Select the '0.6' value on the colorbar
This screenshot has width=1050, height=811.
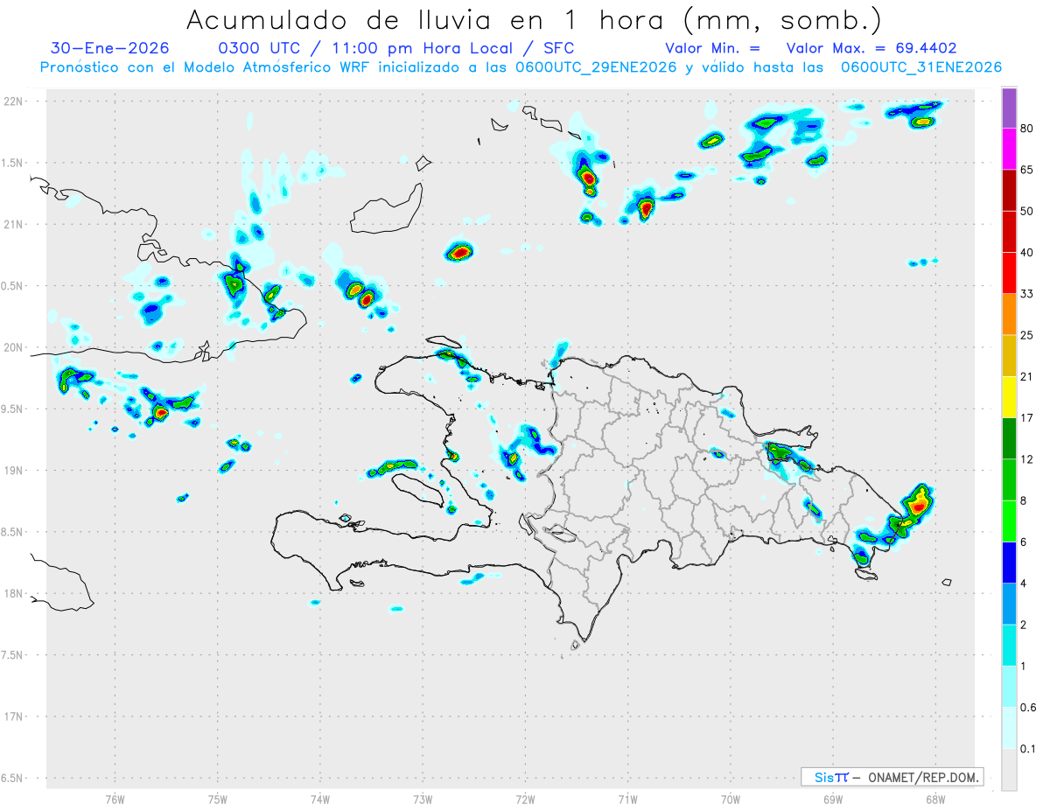1029,708
